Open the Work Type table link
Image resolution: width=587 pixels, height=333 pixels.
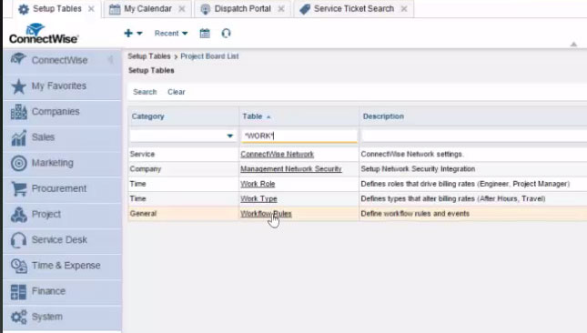click(258, 199)
